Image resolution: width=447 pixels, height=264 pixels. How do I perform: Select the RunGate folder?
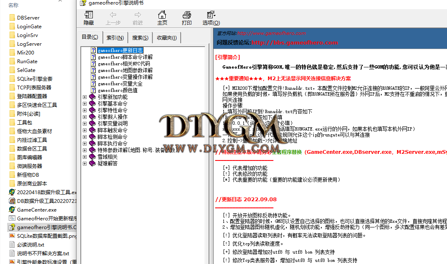click(x=27, y=62)
